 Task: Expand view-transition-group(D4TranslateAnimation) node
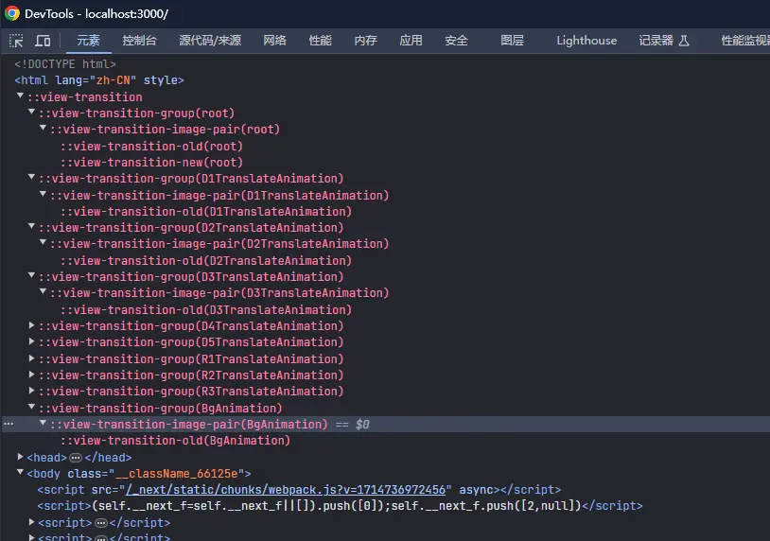(x=31, y=326)
